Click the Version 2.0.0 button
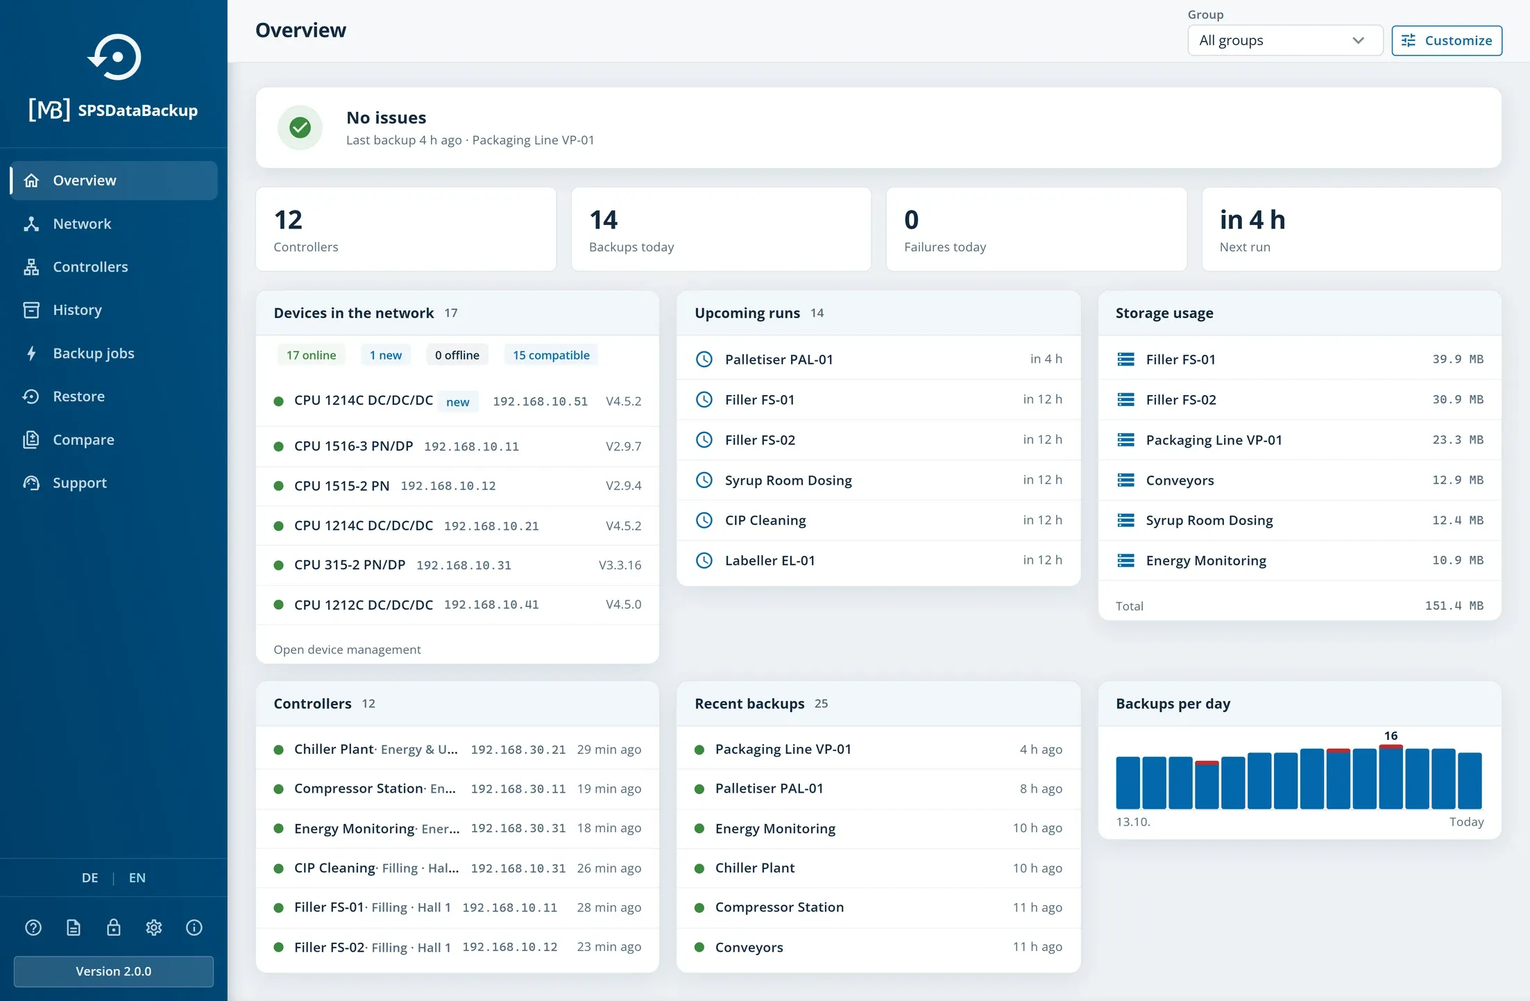This screenshot has width=1530, height=1001. pyautogui.click(x=114, y=971)
